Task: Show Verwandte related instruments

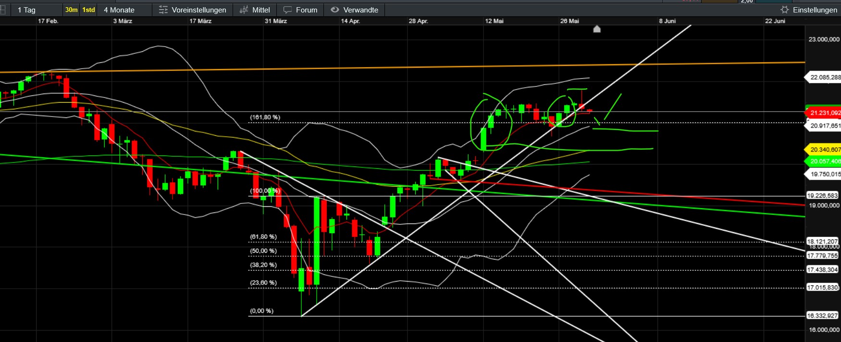Action: click(355, 10)
